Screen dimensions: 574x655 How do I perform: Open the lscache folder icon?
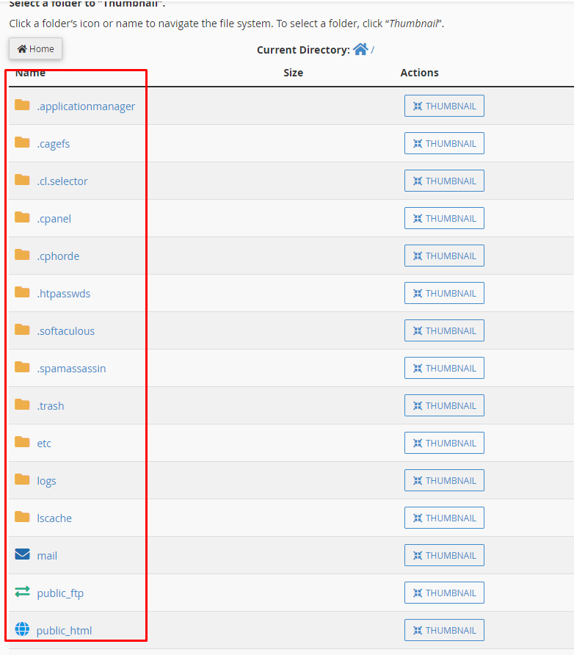[x=22, y=517]
